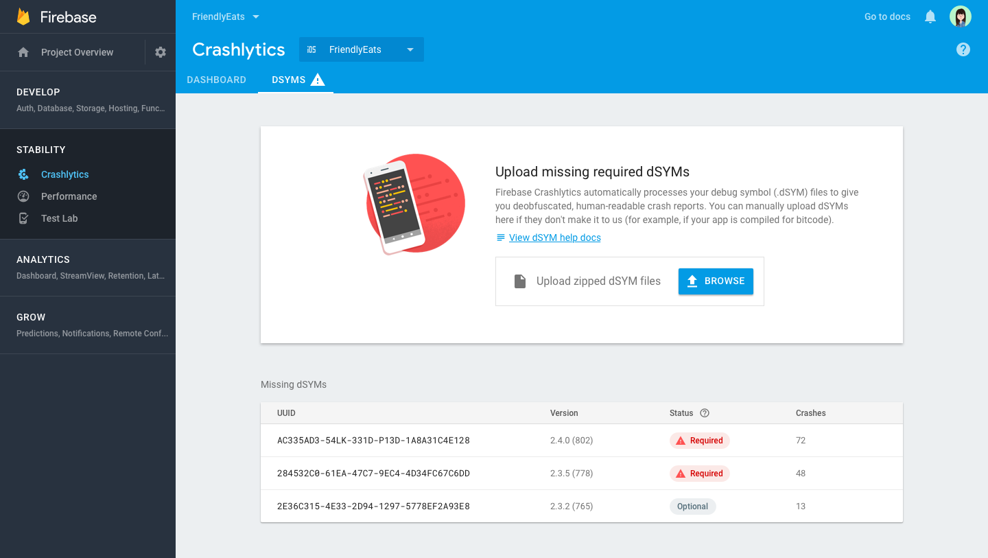Click the Status column info icon
Viewport: 988px width, 558px height.
(705, 413)
